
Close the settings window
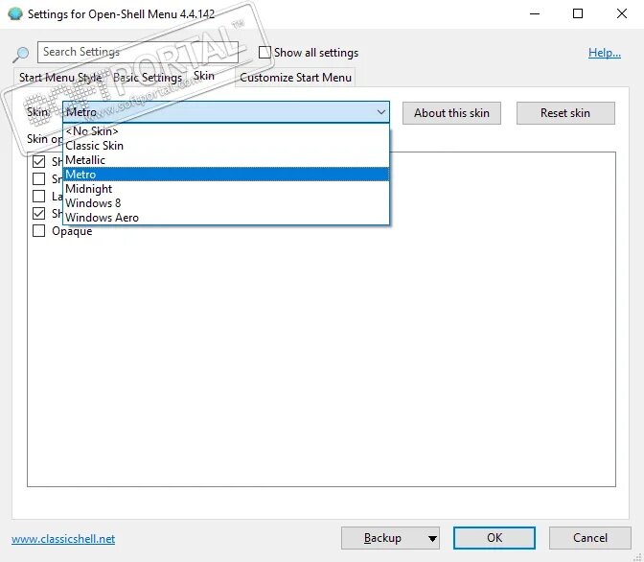pos(621,14)
